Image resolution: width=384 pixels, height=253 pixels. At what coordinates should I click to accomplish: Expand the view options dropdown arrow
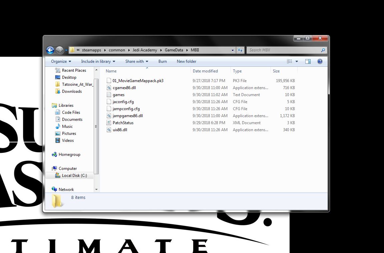coord(297,61)
